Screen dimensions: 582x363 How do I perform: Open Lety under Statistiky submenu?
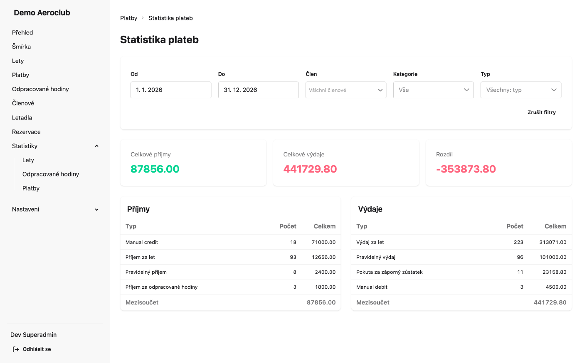[28, 160]
